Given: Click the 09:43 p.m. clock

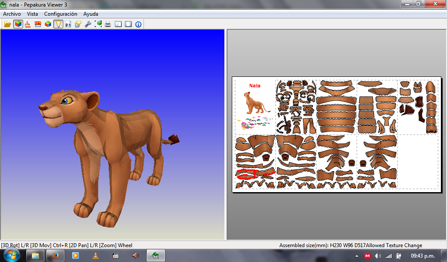Looking at the screenshot, I should [x=423, y=256].
